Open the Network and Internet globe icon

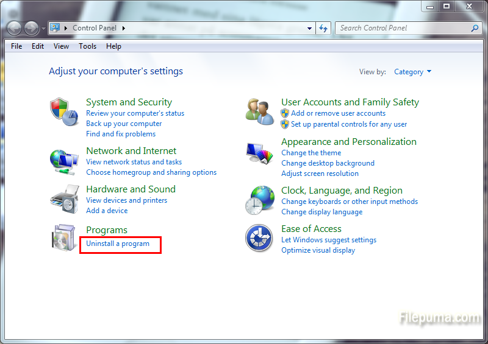pyautogui.click(x=63, y=161)
